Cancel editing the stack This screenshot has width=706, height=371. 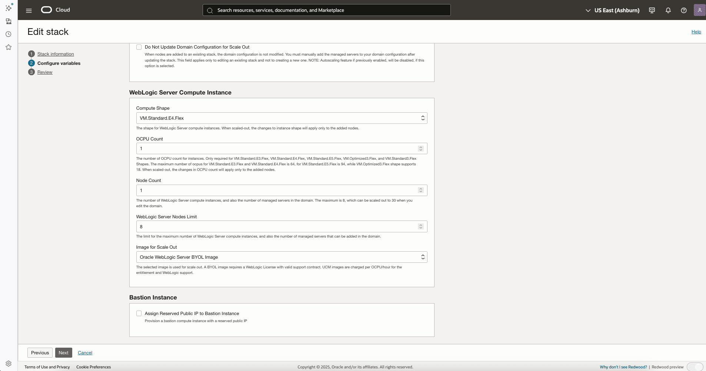(85, 353)
